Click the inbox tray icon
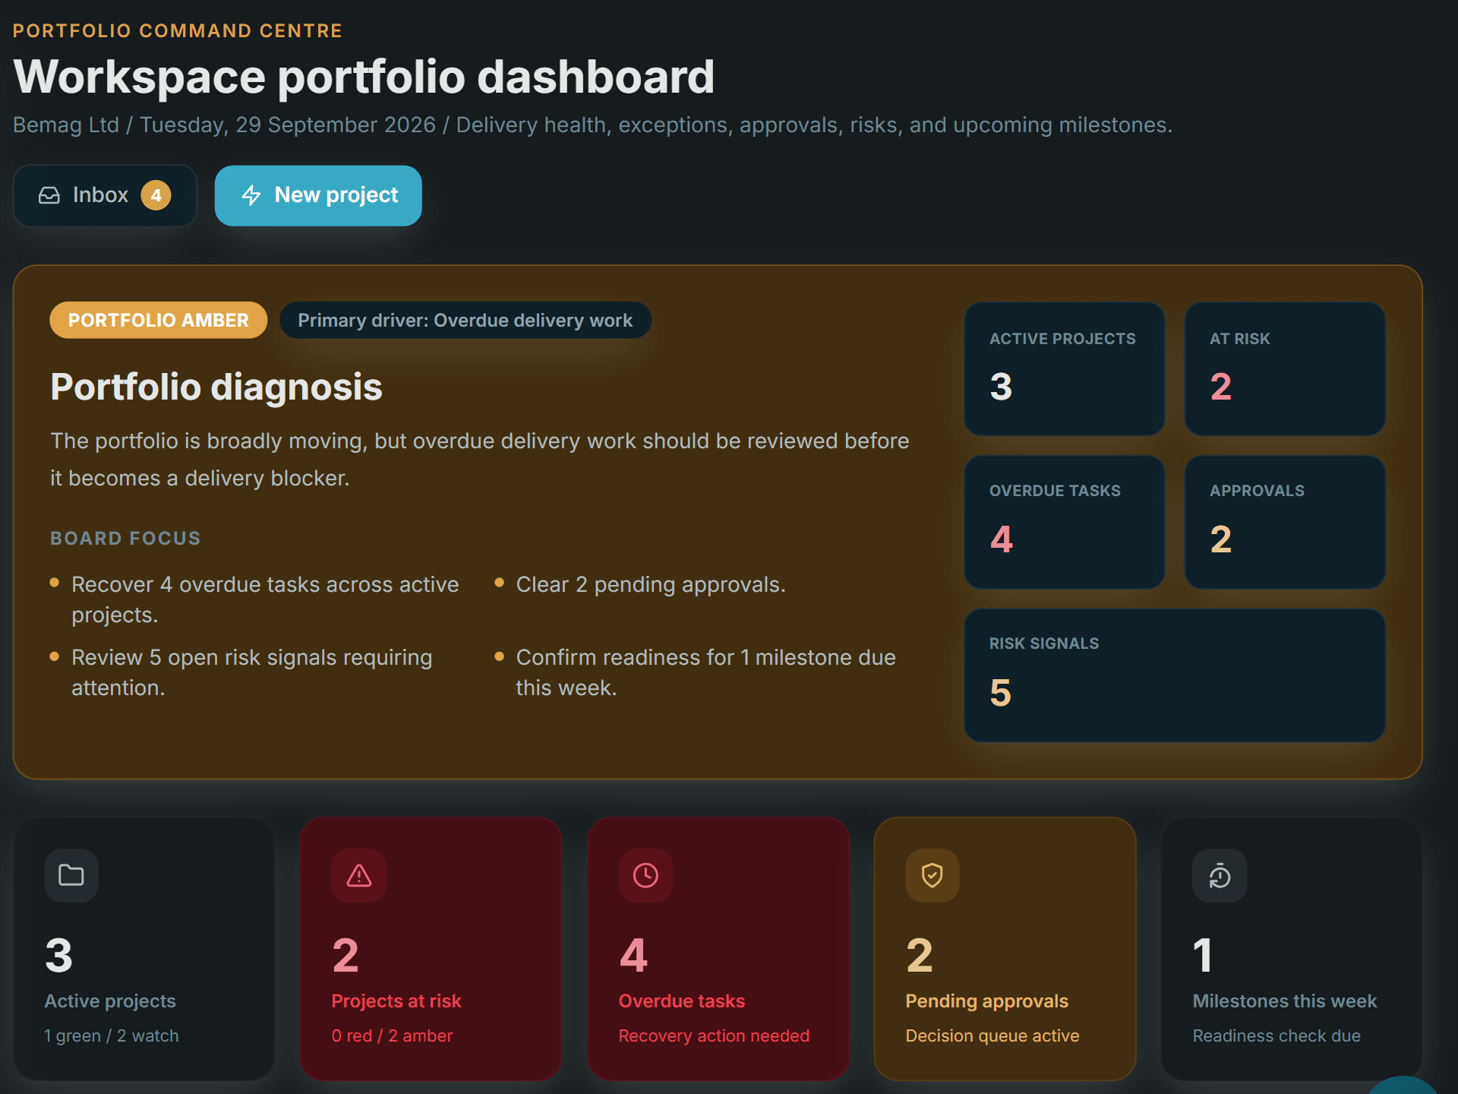 (x=49, y=195)
